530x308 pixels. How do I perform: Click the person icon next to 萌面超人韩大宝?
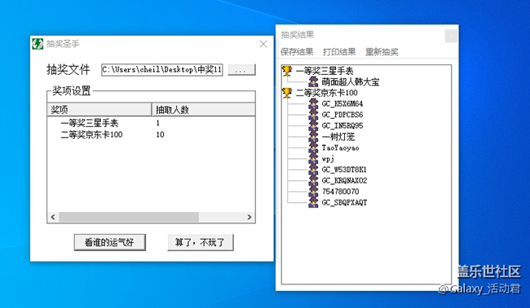click(314, 81)
